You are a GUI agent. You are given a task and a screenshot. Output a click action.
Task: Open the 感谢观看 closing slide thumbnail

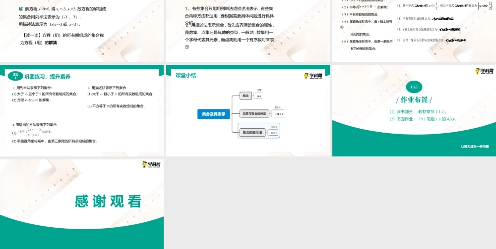pyautogui.click(x=82, y=204)
